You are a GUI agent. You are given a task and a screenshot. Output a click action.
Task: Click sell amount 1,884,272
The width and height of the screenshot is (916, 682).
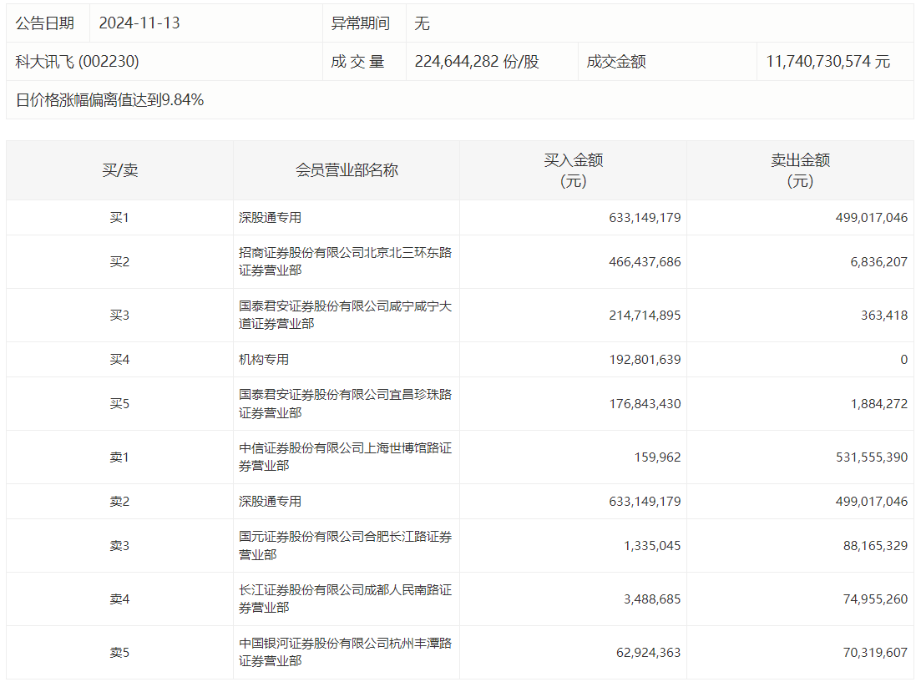click(879, 404)
